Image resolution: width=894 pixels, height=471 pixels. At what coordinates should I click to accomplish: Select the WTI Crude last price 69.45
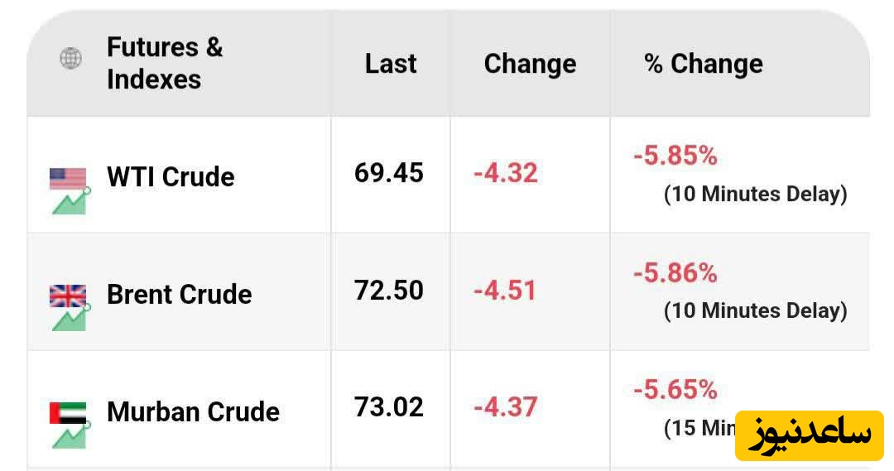[389, 173]
